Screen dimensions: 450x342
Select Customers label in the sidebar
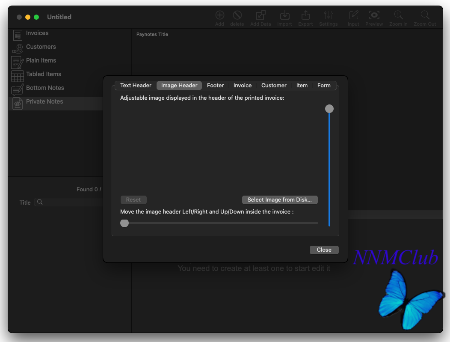[41, 47]
